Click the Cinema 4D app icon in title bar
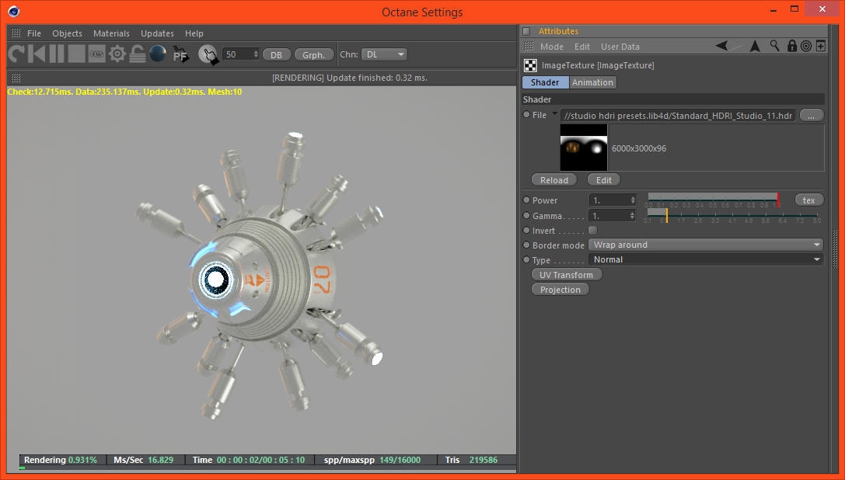 pos(14,12)
